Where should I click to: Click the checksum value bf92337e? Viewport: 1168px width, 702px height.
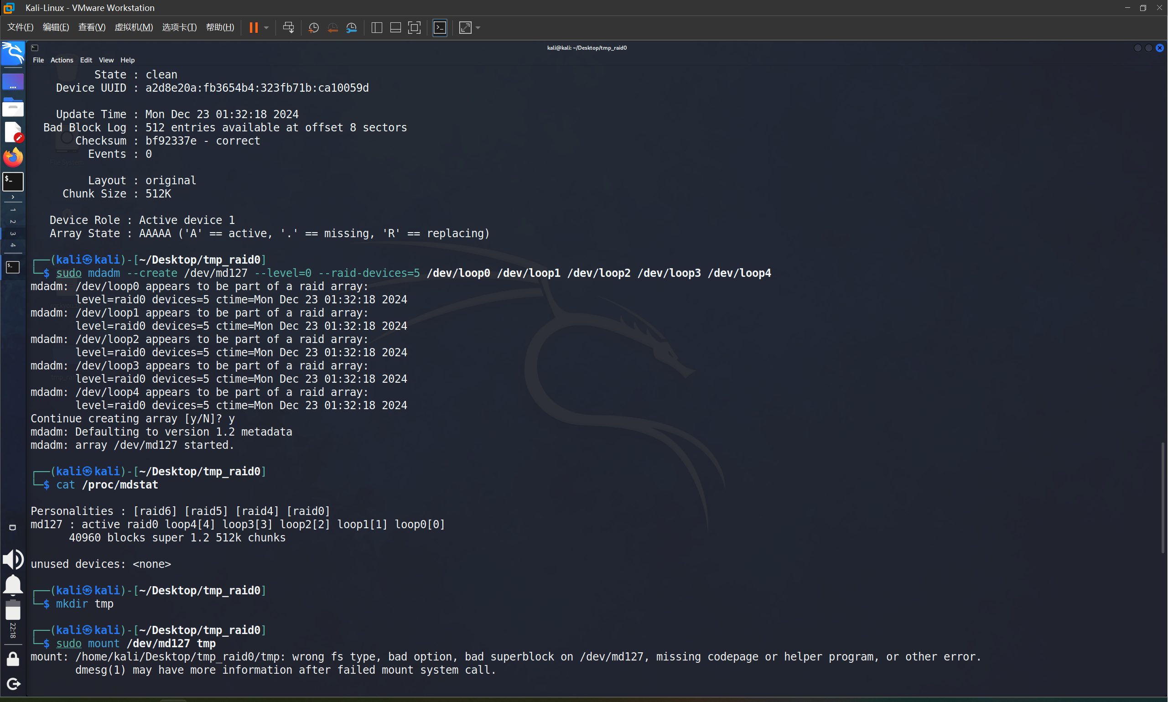tap(171, 141)
